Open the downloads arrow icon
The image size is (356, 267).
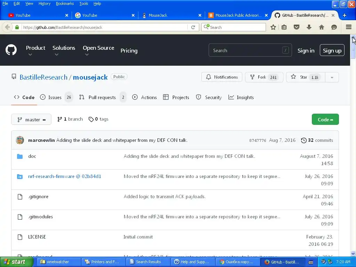(309, 27)
